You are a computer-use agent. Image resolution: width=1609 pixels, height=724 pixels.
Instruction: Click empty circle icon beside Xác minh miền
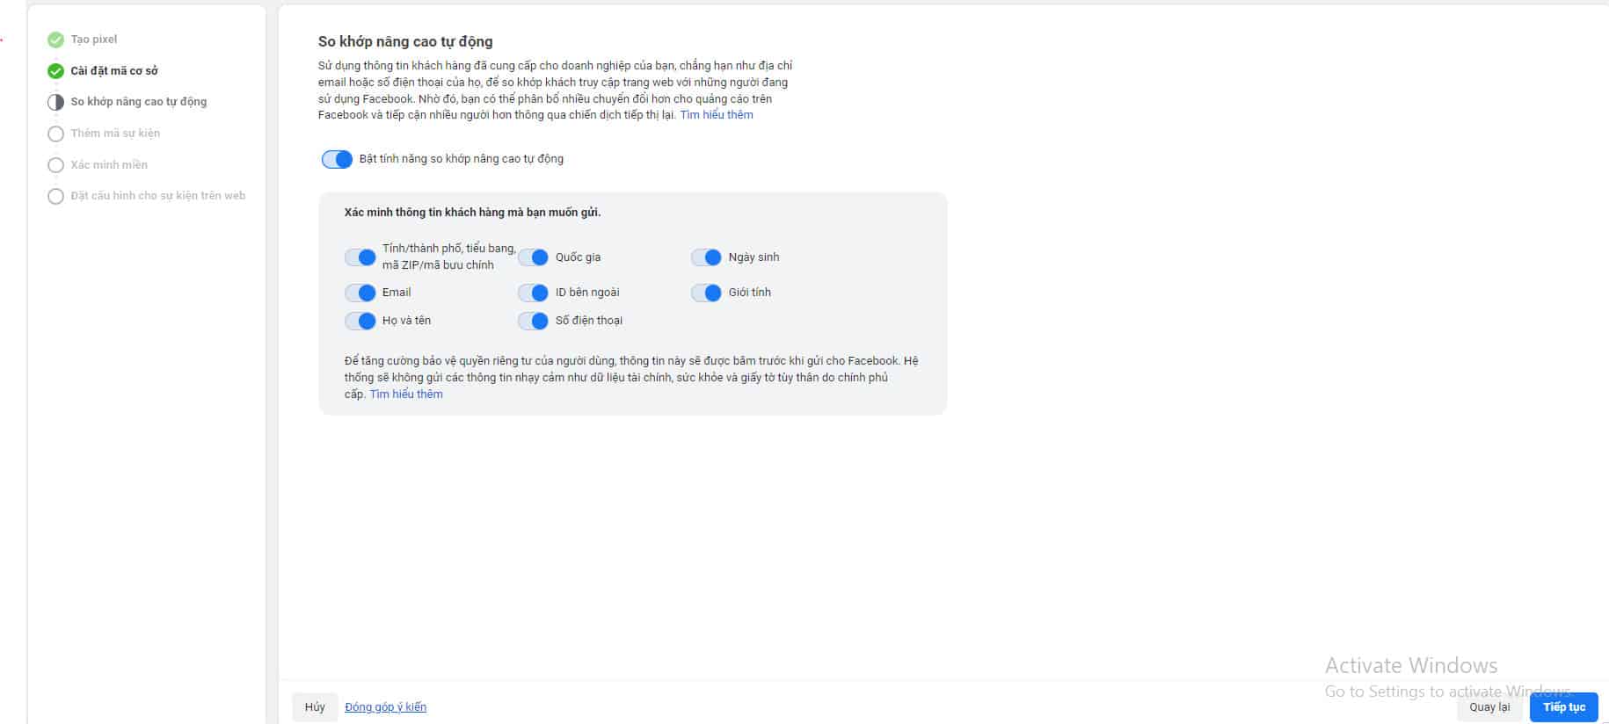coord(55,165)
